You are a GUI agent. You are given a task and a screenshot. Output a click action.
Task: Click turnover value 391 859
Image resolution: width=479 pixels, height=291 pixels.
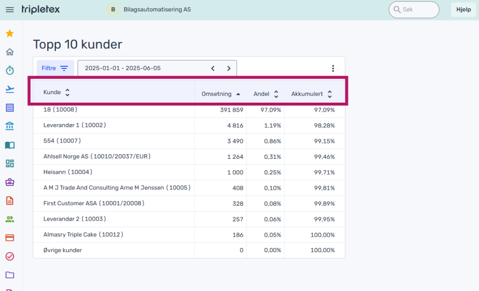click(232, 110)
